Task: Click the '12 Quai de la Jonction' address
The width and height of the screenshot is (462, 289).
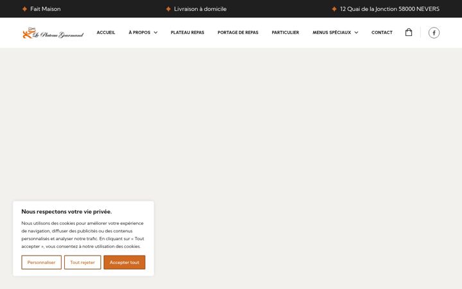Action: (x=389, y=9)
